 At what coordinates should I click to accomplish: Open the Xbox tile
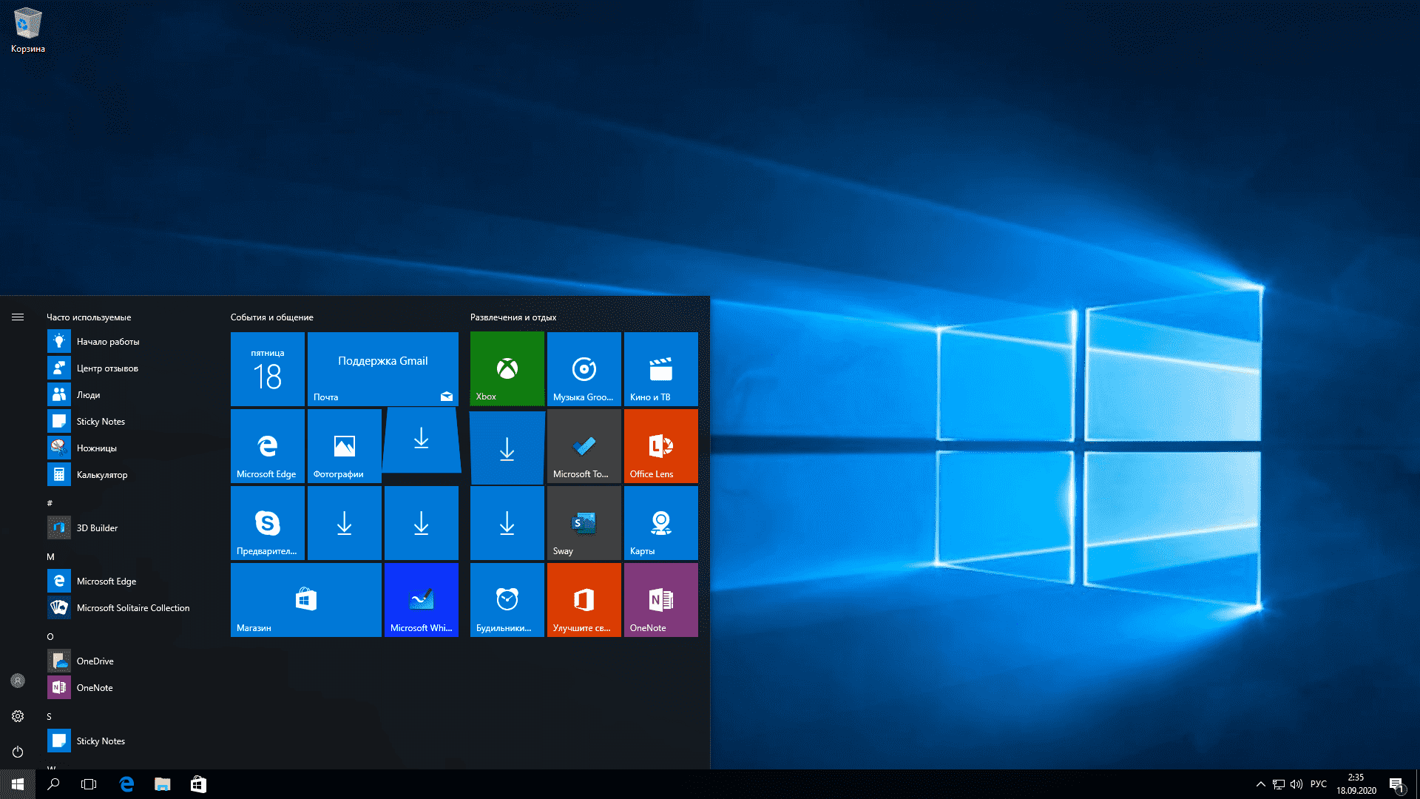(507, 369)
